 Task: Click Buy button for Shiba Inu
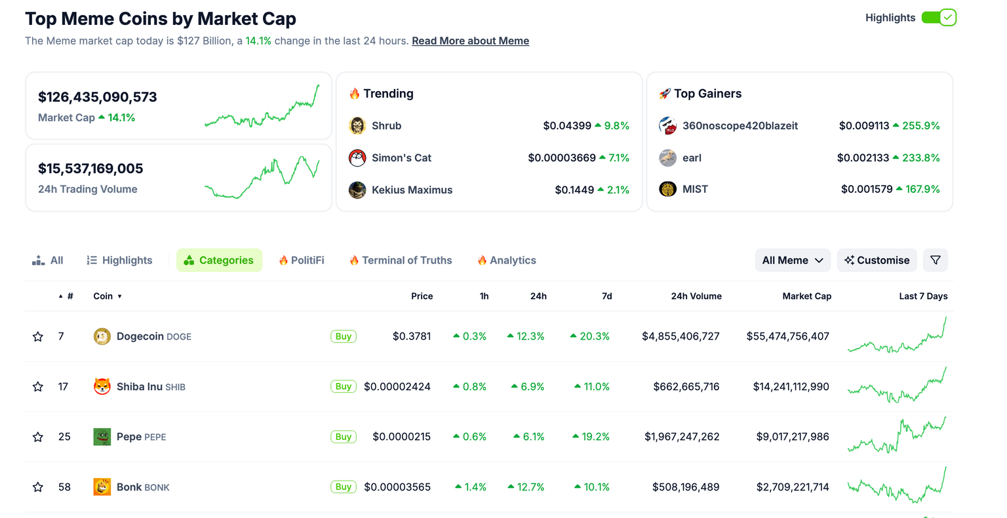click(344, 387)
